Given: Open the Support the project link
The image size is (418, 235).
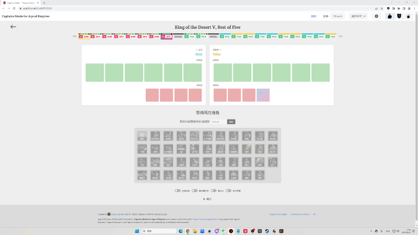Looking at the screenshot, I should point(278,214).
